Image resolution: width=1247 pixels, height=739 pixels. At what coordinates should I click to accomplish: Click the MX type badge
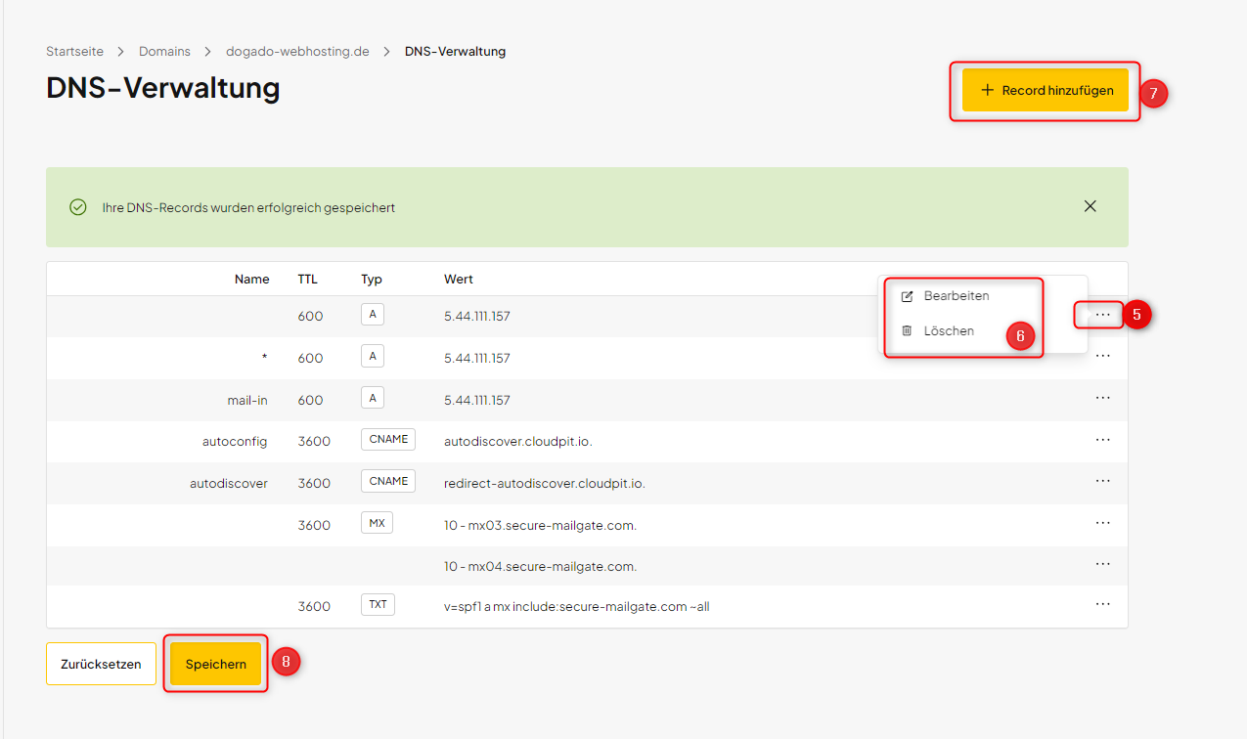click(377, 524)
